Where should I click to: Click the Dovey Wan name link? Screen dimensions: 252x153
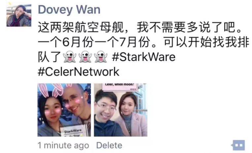click(x=69, y=10)
